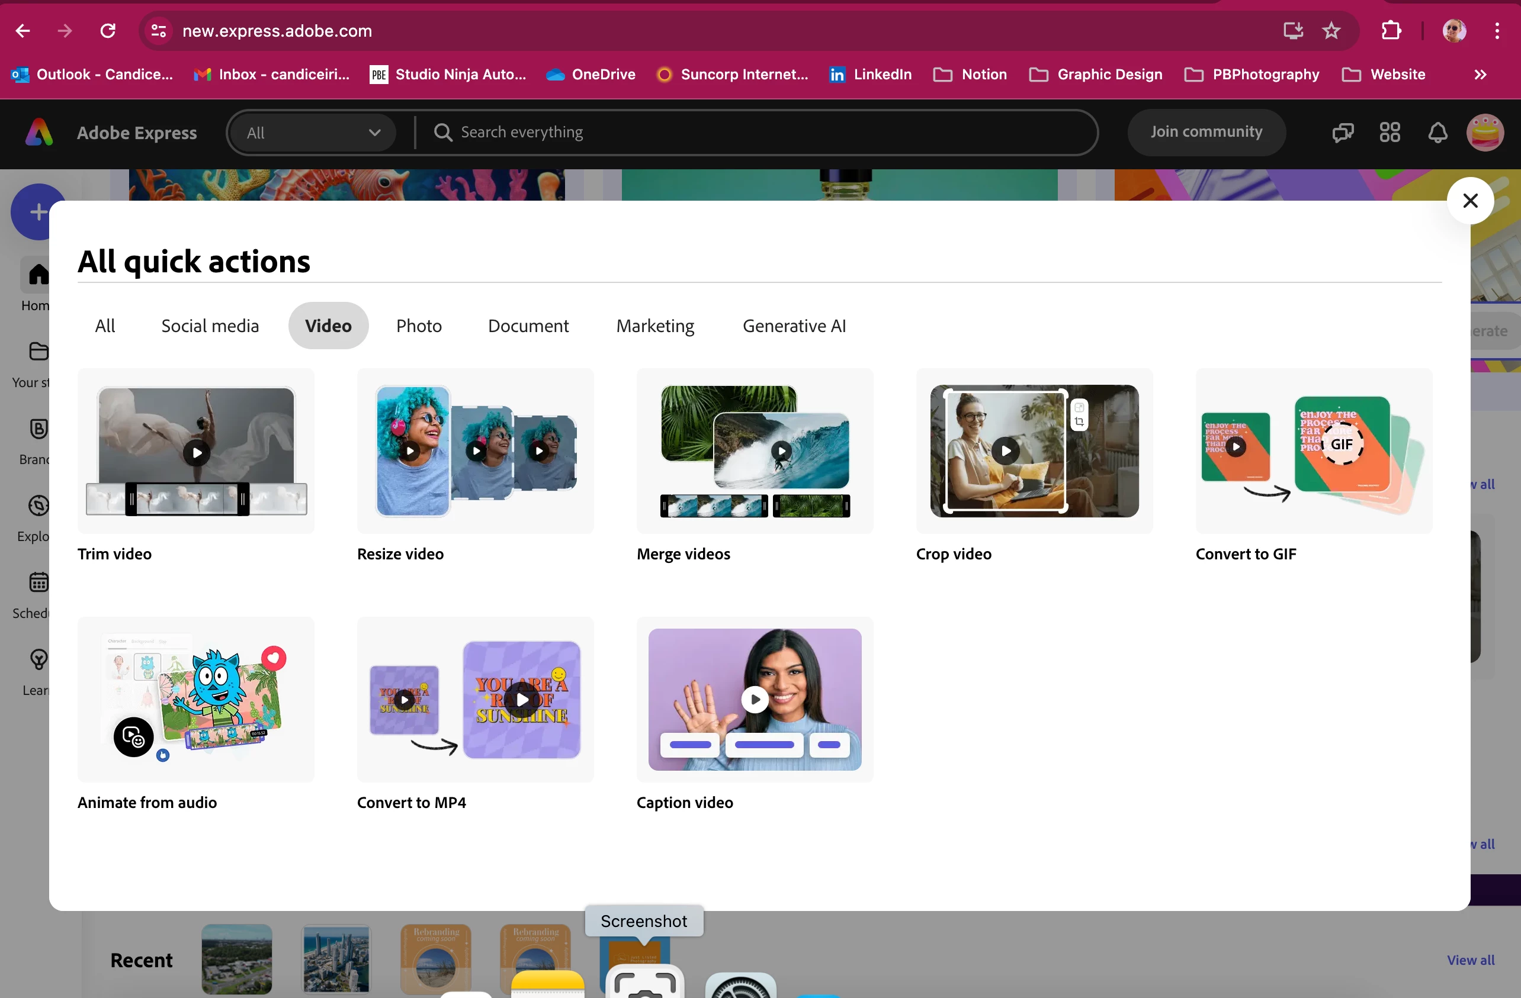Click the Join community button
Image resolution: width=1521 pixels, height=998 pixels.
(1206, 132)
